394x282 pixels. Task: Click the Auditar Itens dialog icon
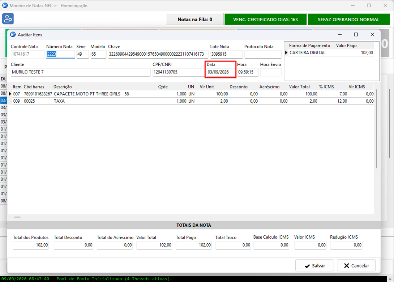13,34
